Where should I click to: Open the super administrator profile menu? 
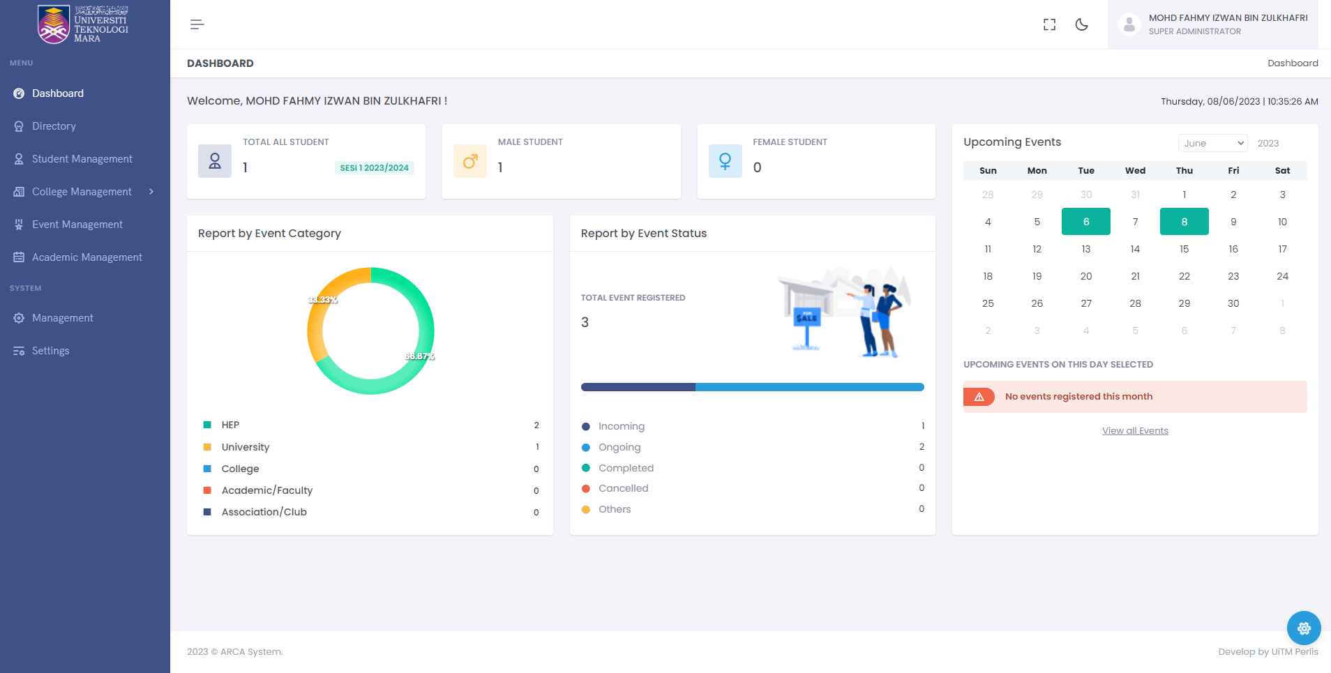[x=1227, y=24]
